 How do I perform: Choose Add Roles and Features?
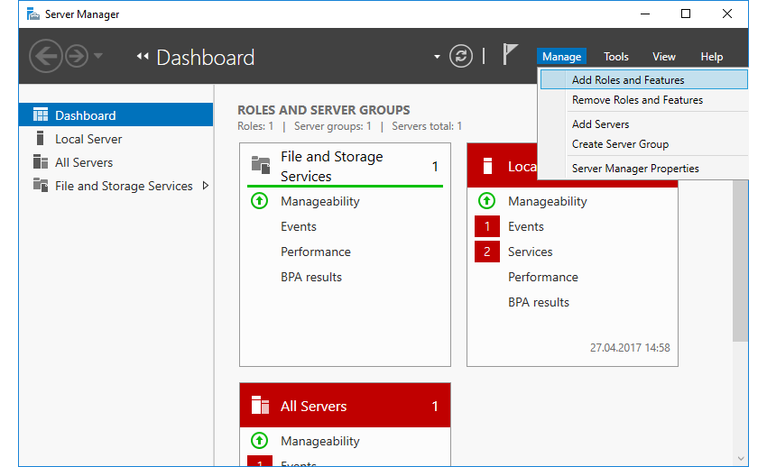[643, 79]
